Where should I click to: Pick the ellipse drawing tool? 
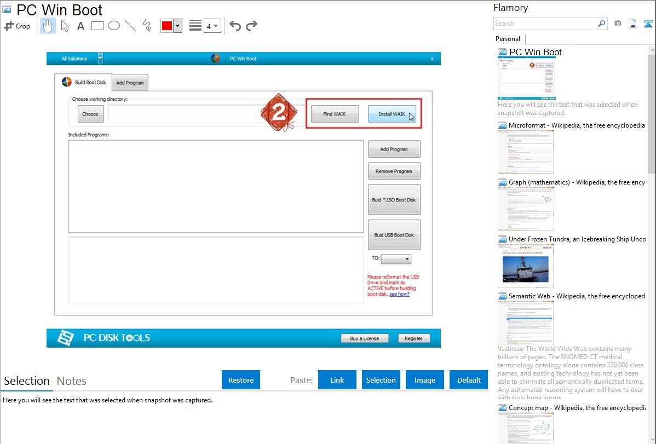coord(114,26)
